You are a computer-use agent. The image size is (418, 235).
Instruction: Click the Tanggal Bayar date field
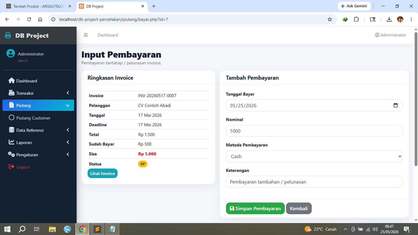(x=314, y=105)
